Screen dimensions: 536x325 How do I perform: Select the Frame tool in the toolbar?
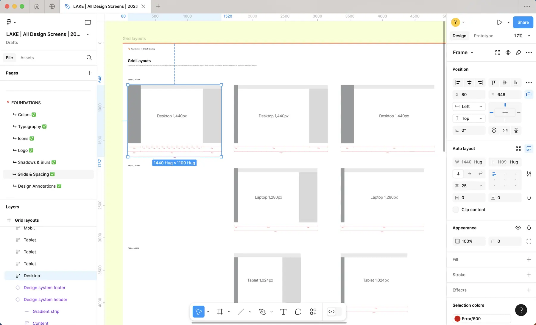[x=220, y=312]
